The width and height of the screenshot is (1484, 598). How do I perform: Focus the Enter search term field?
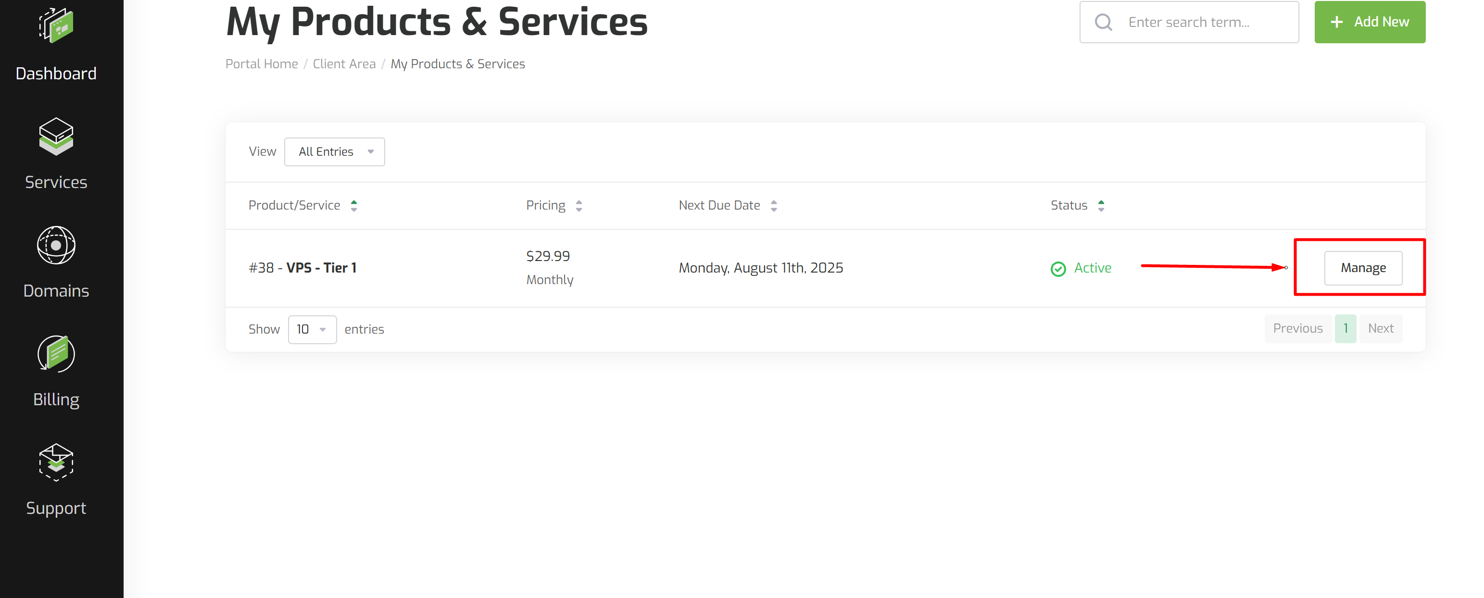[1188, 22]
